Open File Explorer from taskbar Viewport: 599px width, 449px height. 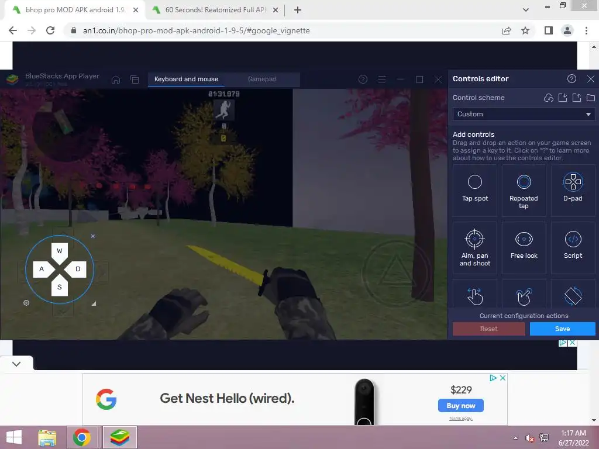(x=47, y=437)
